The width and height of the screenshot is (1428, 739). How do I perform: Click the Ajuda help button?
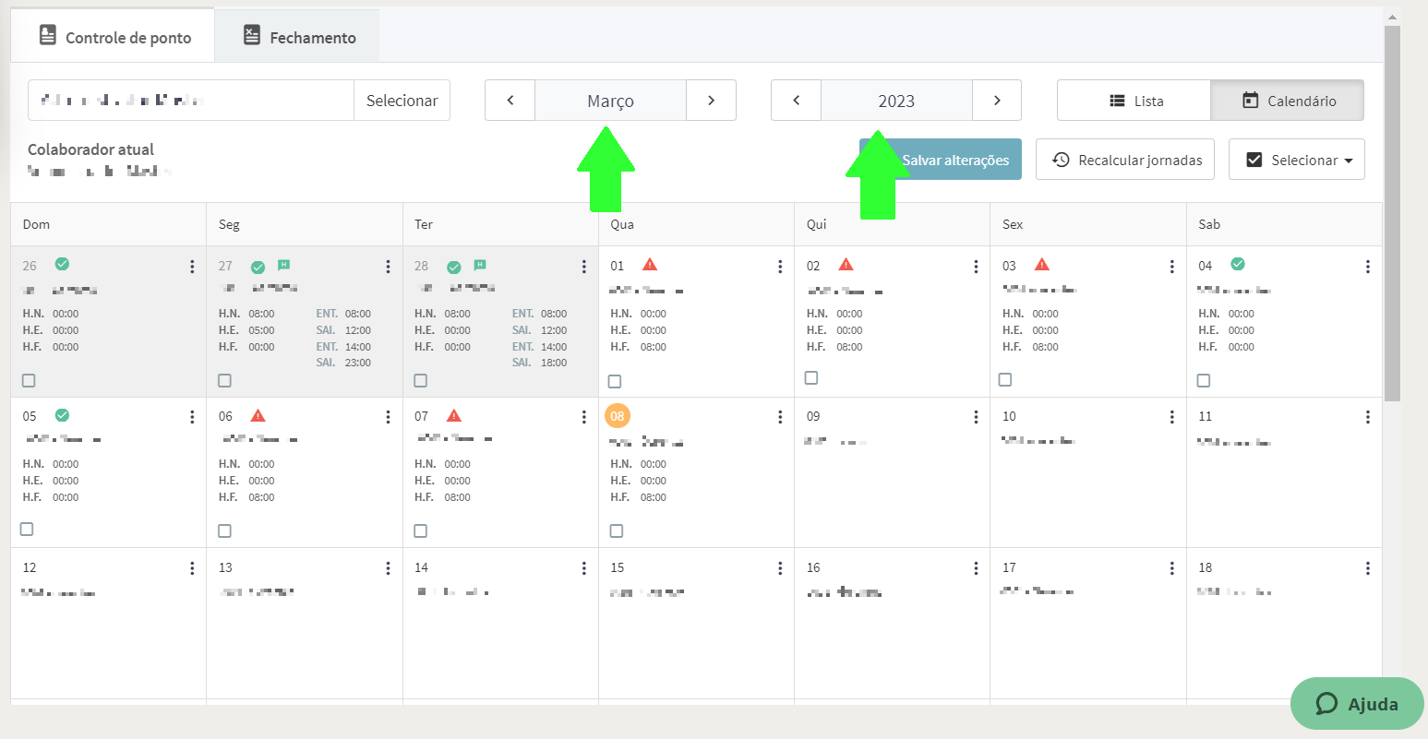pos(1357,704)
